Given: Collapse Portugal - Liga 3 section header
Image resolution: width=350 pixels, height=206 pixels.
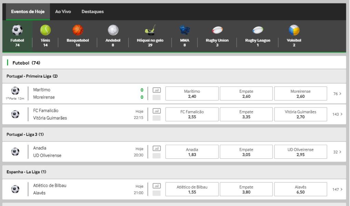Looking at the screenshot, I should (x=174, y=134).
